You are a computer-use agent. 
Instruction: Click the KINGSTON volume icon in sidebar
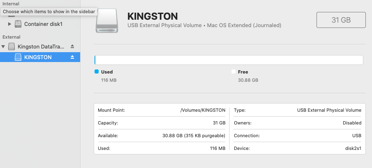pos(18,57)
